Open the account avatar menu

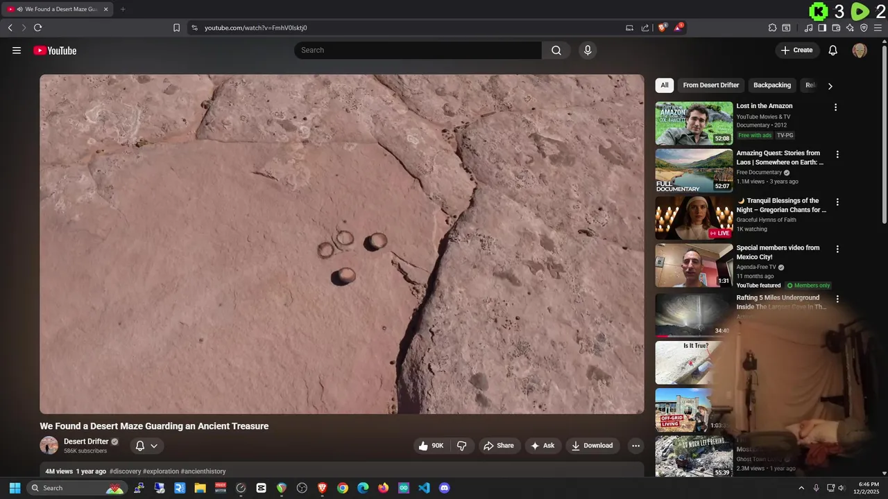pyautogui.click(x=860, y=50)
